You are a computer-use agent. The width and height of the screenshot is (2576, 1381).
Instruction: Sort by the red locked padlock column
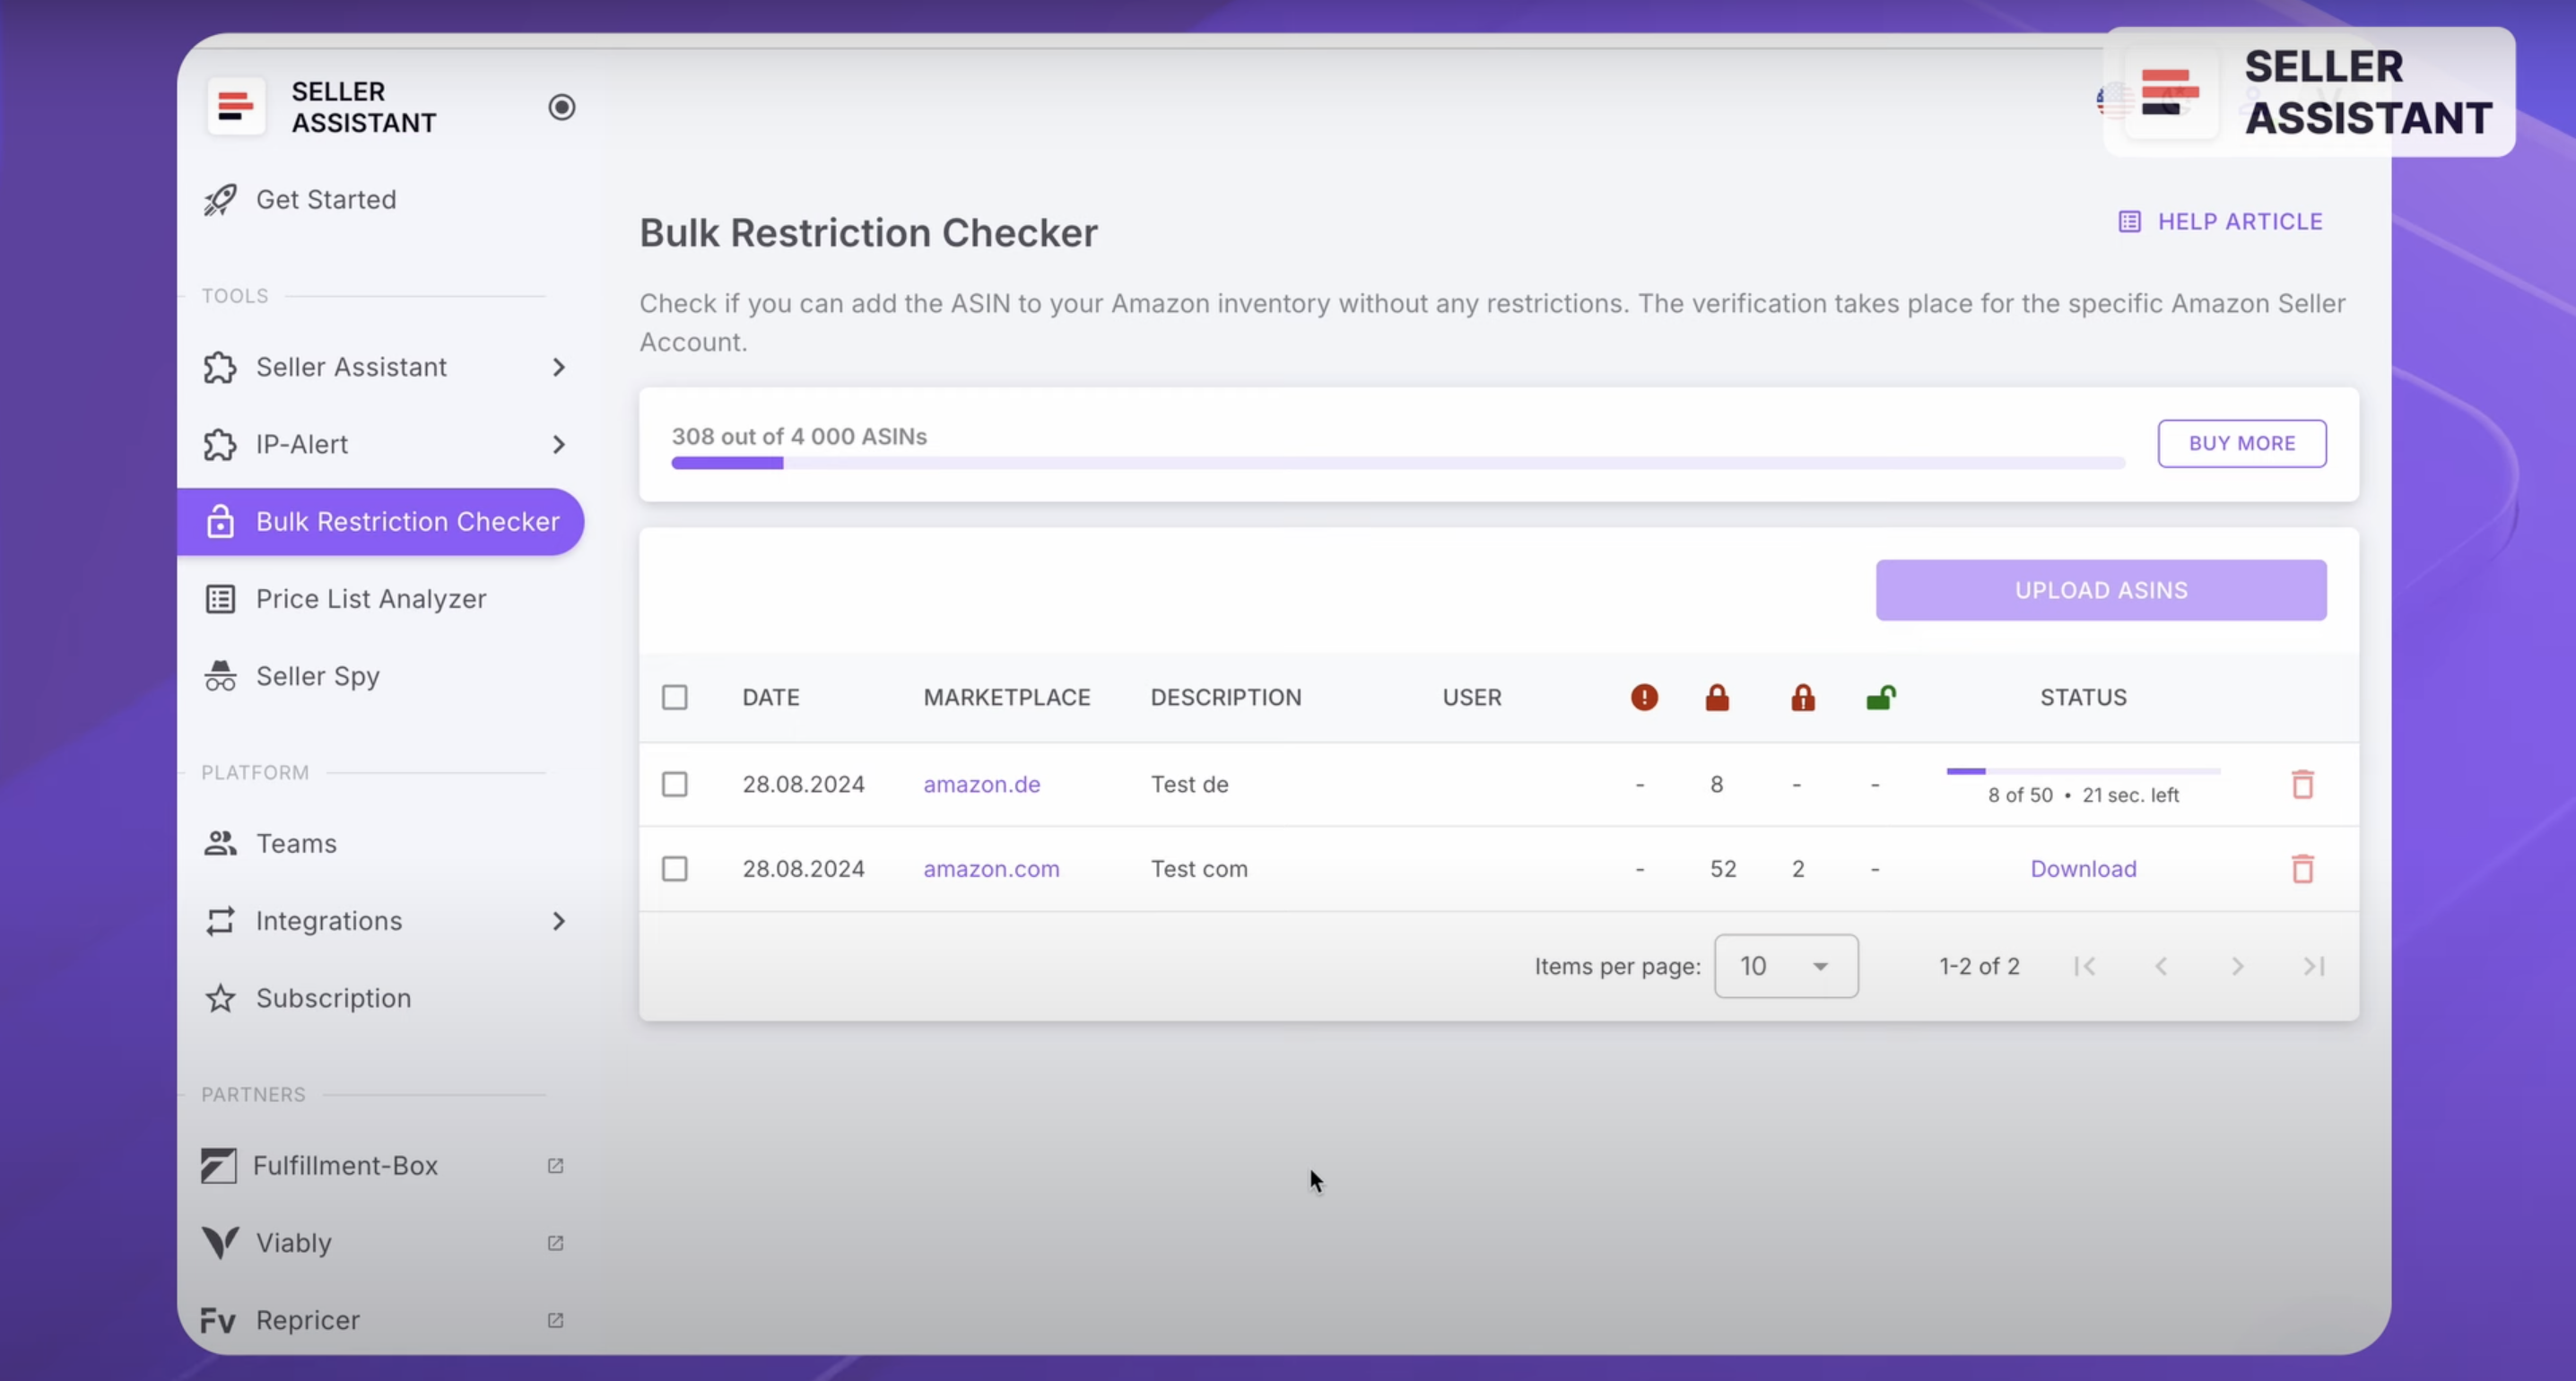click(x=1716, y=697)
